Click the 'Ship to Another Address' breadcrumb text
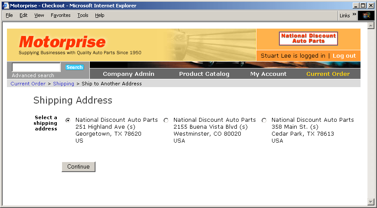 pos(111,84)
